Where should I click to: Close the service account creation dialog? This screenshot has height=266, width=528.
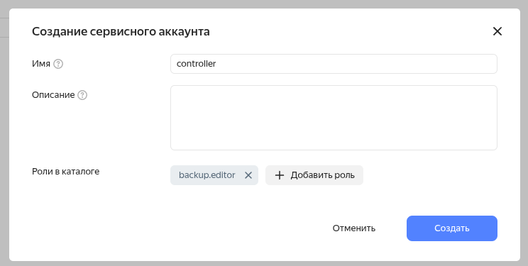(x=497, y=31)
